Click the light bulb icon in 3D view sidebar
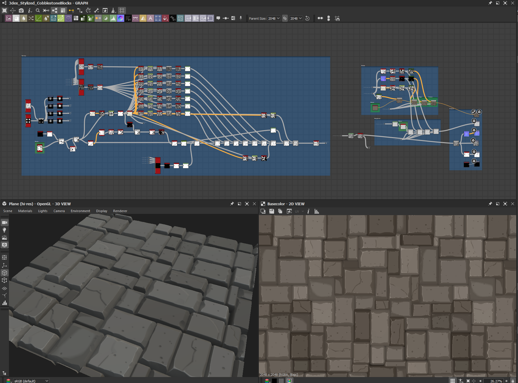The image size is (518, 383). pos(5,230)
